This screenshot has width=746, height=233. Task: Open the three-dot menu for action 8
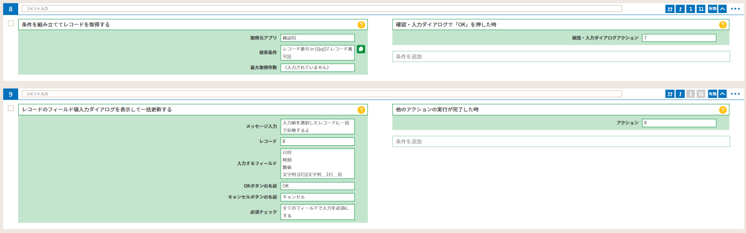pos(735,9)
